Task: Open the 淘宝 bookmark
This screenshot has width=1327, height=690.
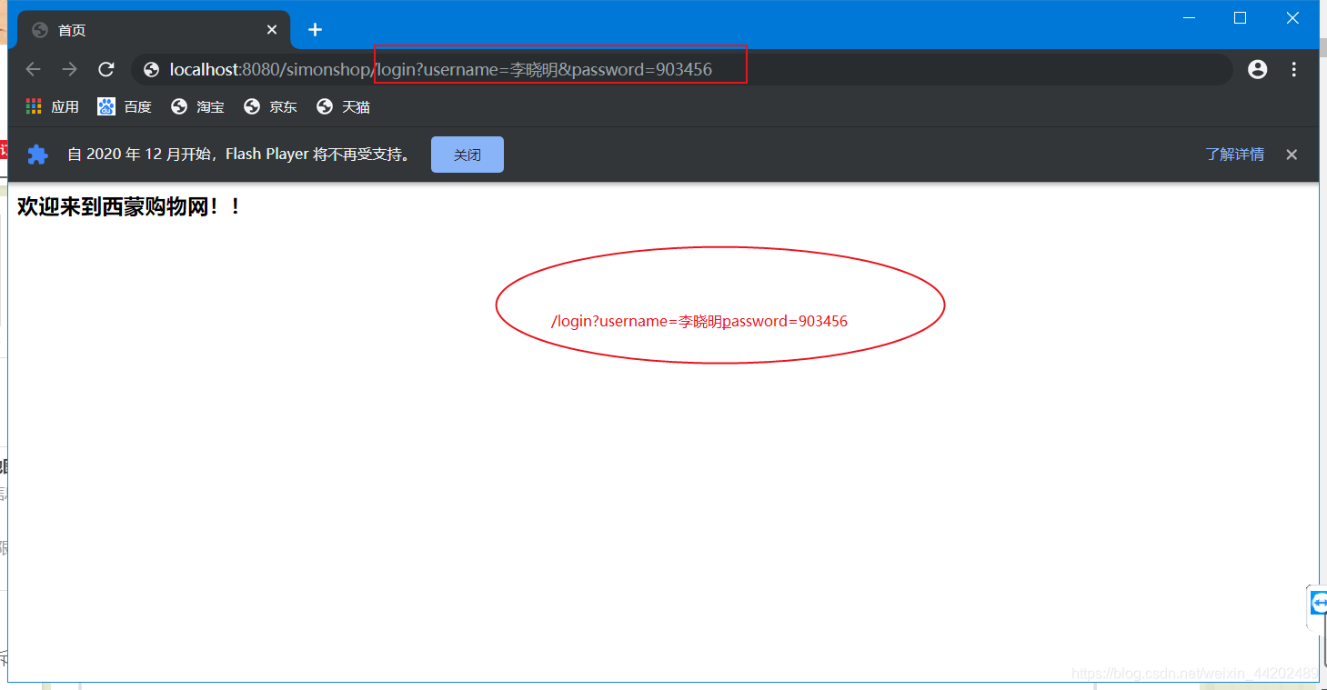Action: click(197, 107)
